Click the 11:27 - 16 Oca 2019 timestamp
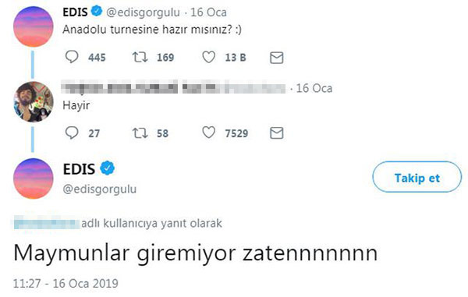This screenshot has height=297, width=468. 66,283
